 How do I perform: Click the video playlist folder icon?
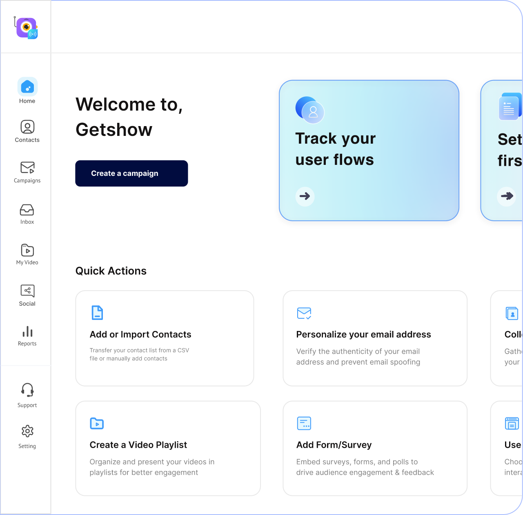click(x=97, y=424)
